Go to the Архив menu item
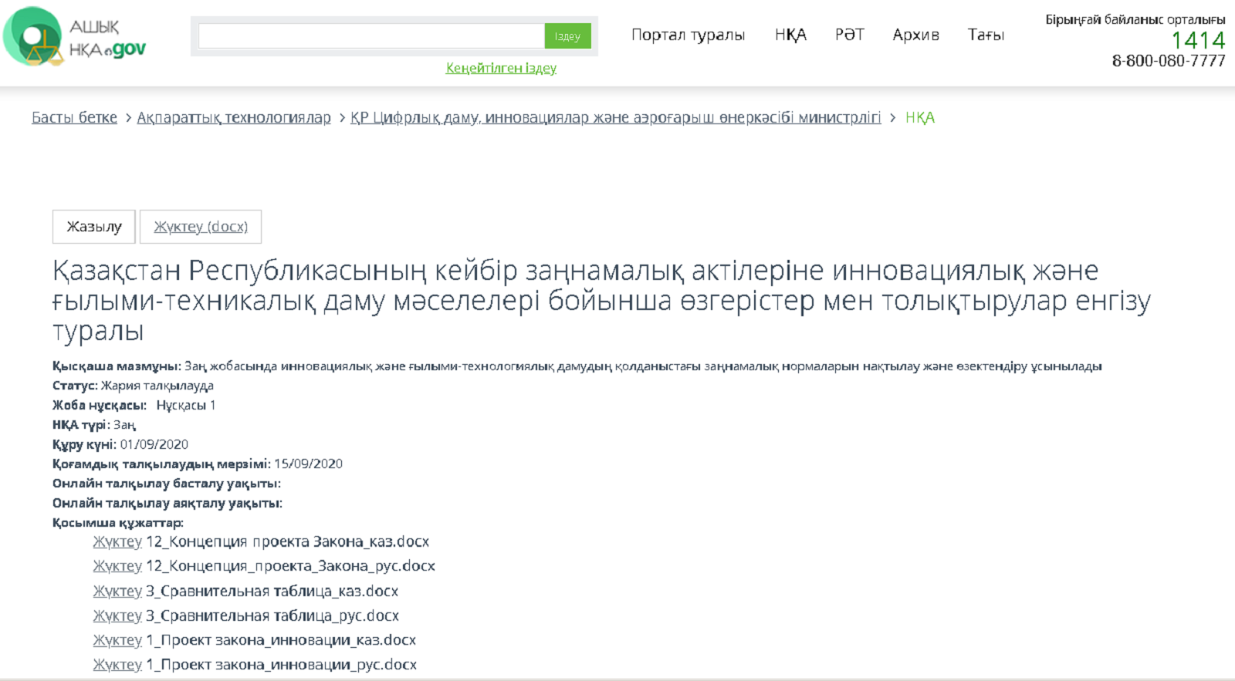Viewport: 1235px width, 681px height. (x=915, y=35)
